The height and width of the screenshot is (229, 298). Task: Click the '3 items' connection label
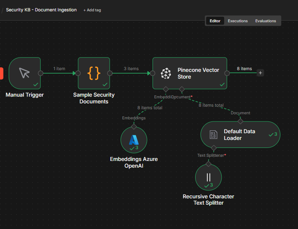pos(131,68)
